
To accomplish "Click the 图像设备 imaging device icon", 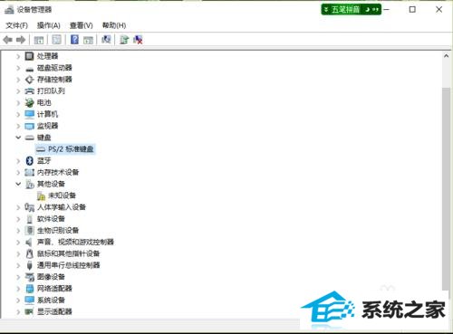I will [x=29, y=277].
